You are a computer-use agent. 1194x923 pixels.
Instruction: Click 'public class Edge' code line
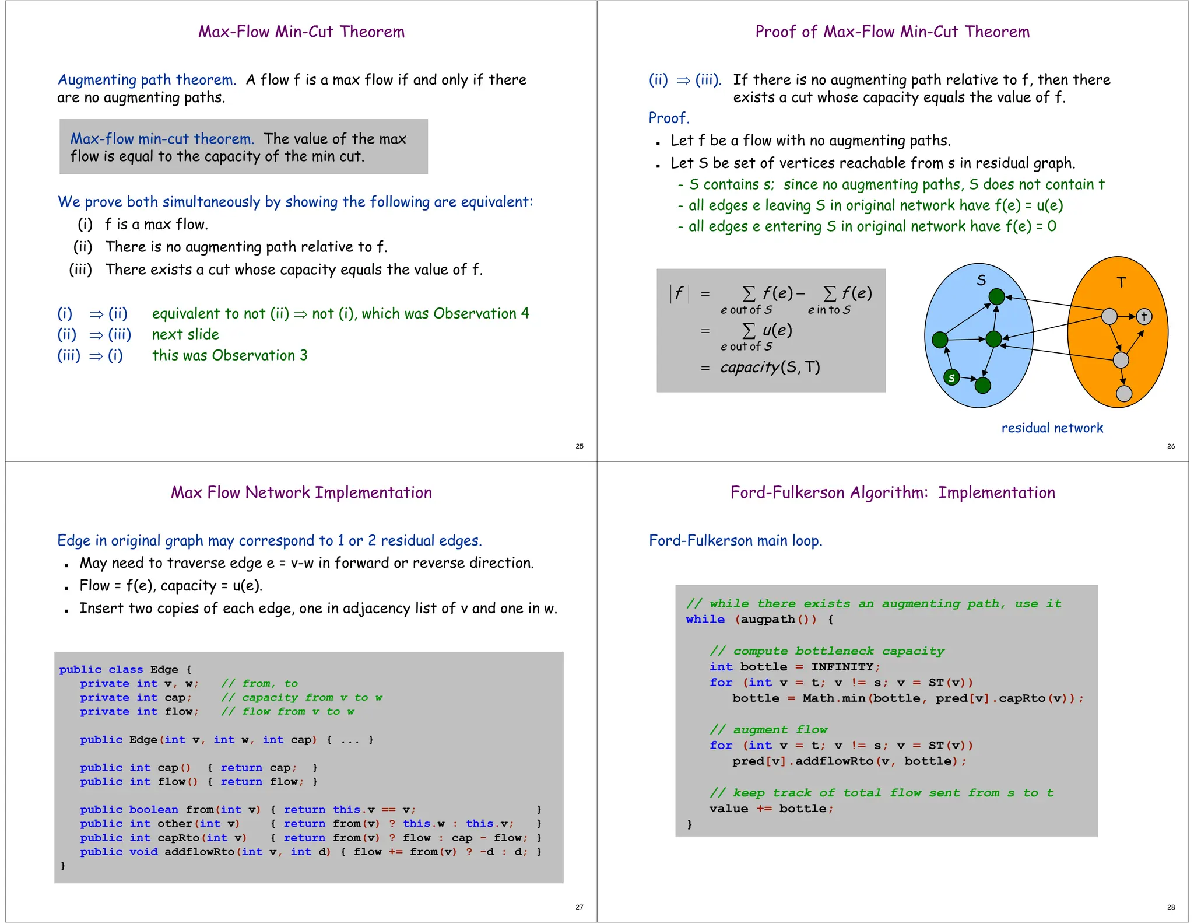(125, 669)
